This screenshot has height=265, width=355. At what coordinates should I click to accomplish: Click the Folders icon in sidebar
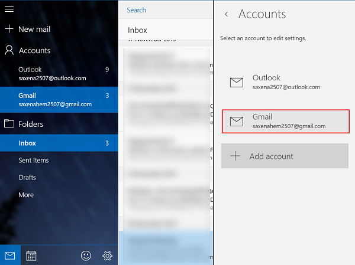9,124
